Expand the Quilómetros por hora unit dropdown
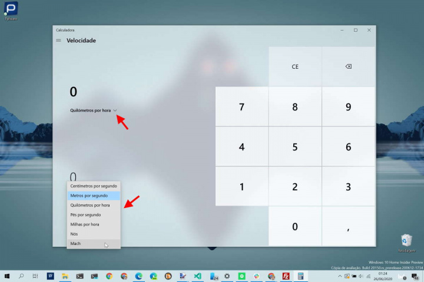424x282 pixels. click(x=94, y=110)
